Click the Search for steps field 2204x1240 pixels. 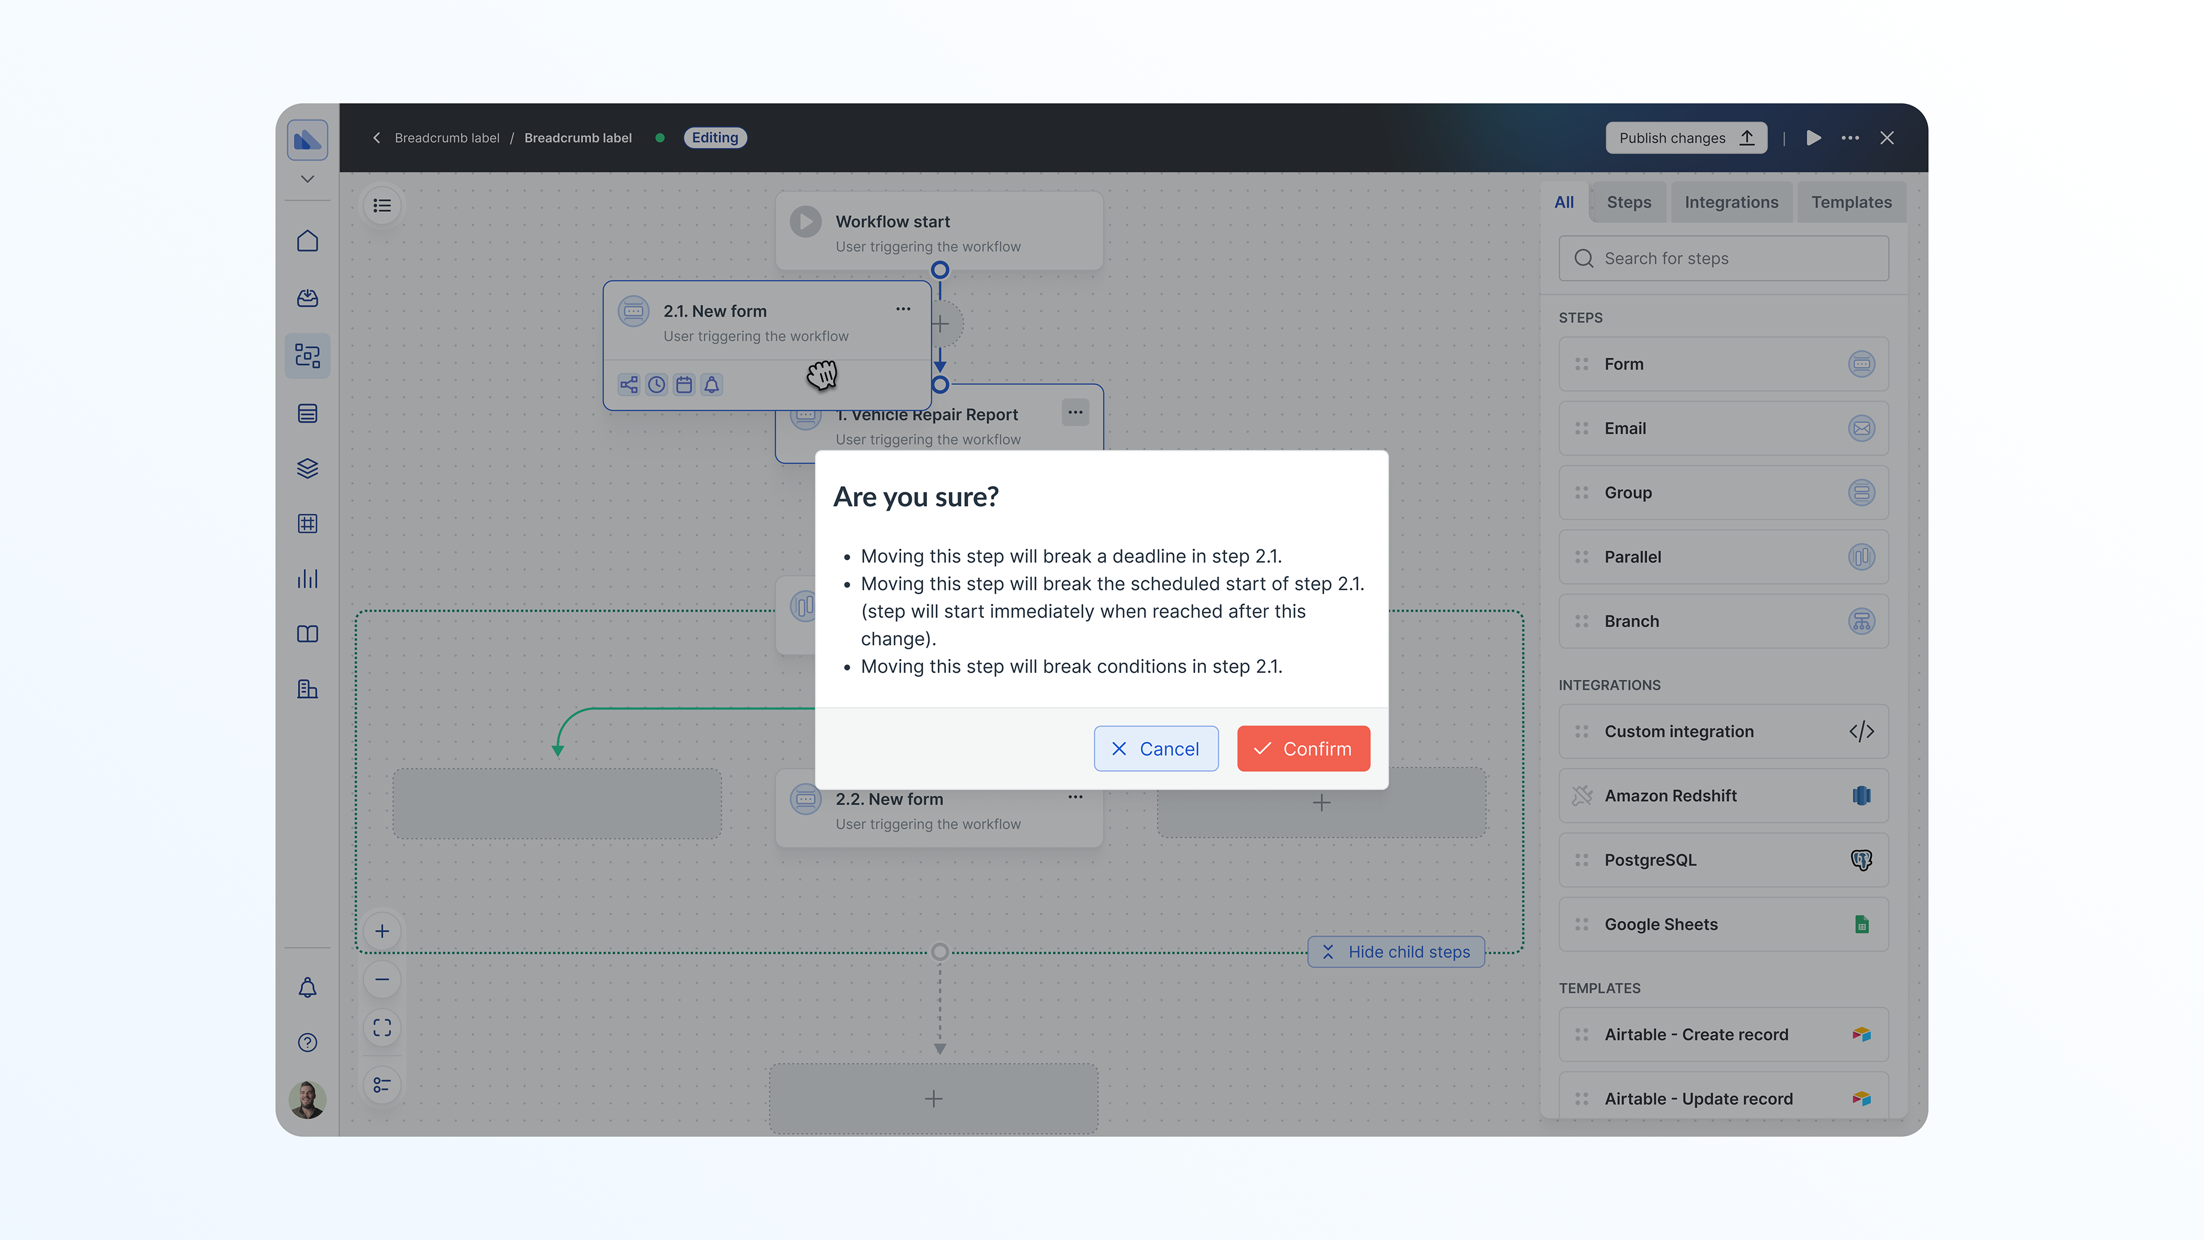pos(1723,258)
